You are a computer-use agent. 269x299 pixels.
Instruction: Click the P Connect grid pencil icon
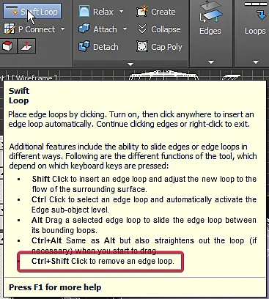[10, 29]
